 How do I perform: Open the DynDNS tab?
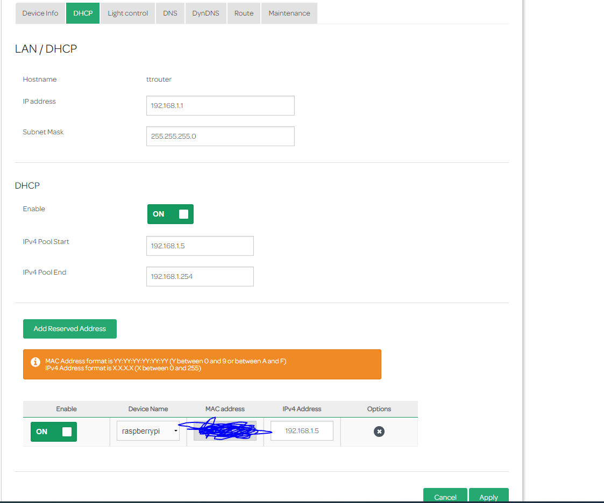click(205, 13)
